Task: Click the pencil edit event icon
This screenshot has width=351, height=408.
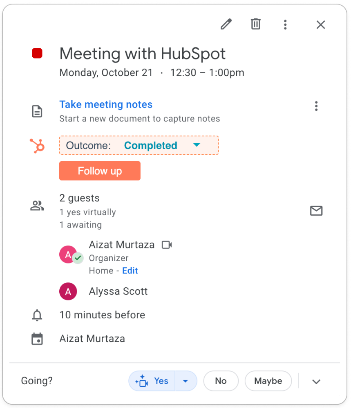Action: coord(226,25)
